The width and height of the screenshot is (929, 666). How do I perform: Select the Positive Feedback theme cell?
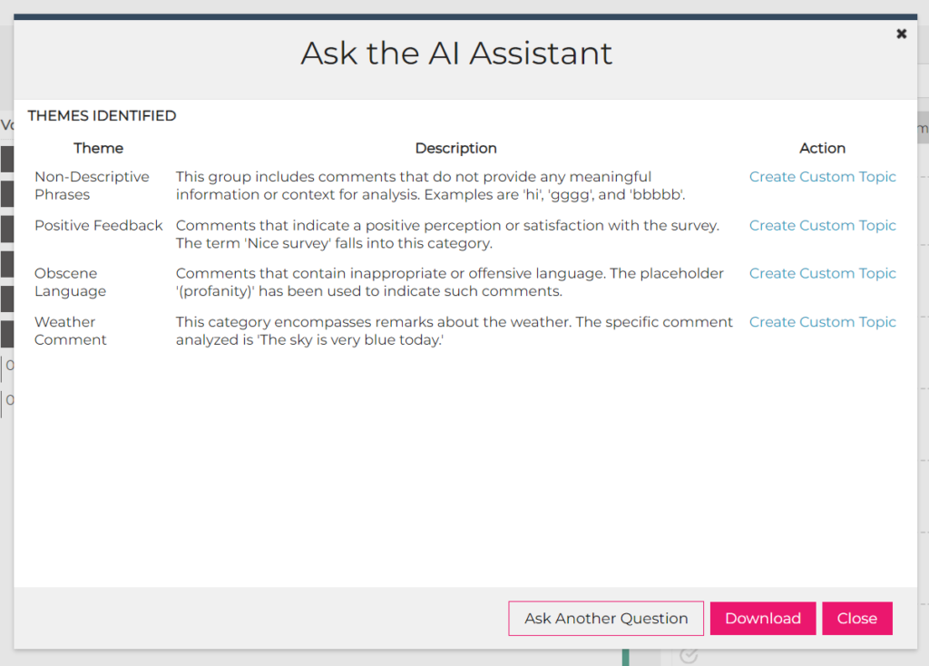tap(98, 225)
